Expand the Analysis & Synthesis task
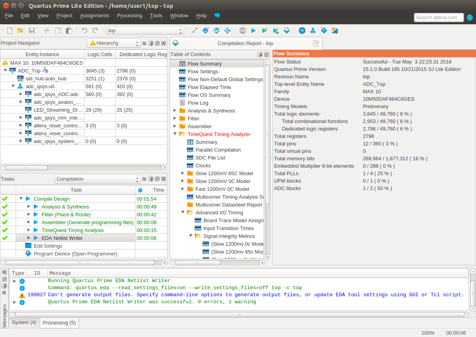The image size is (476, 337). pyautogui.click(x=29, y=207)
